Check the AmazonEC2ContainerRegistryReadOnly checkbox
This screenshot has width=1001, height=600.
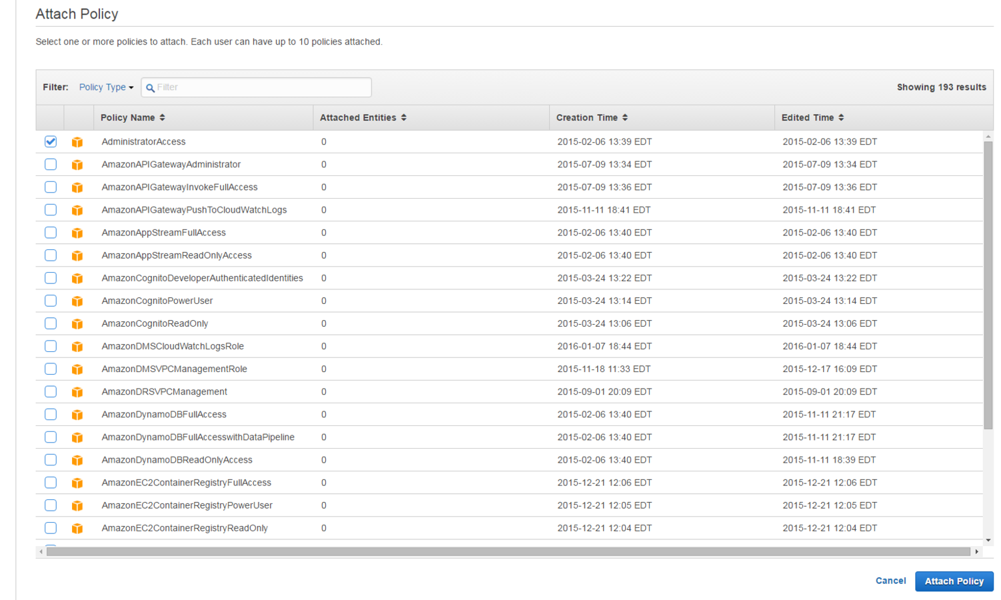(x=51, y=527)
